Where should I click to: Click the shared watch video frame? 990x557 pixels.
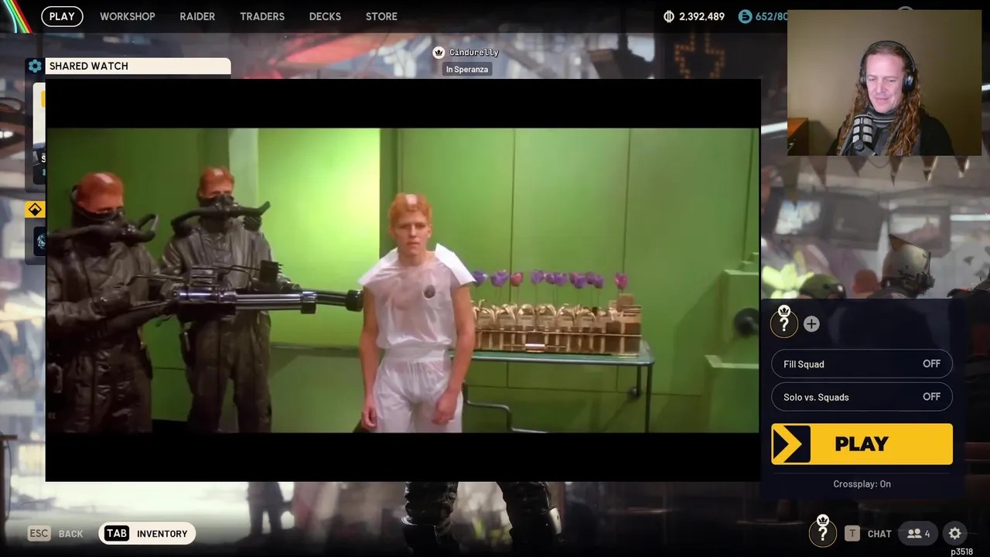(403, 280)
